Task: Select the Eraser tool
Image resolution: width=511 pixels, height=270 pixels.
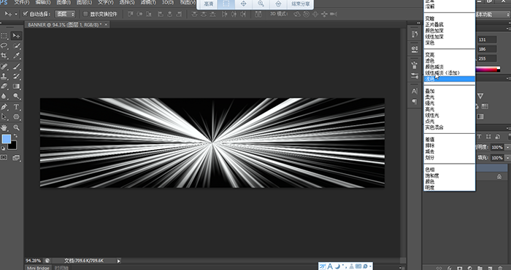Action: [x=4, y=87]
